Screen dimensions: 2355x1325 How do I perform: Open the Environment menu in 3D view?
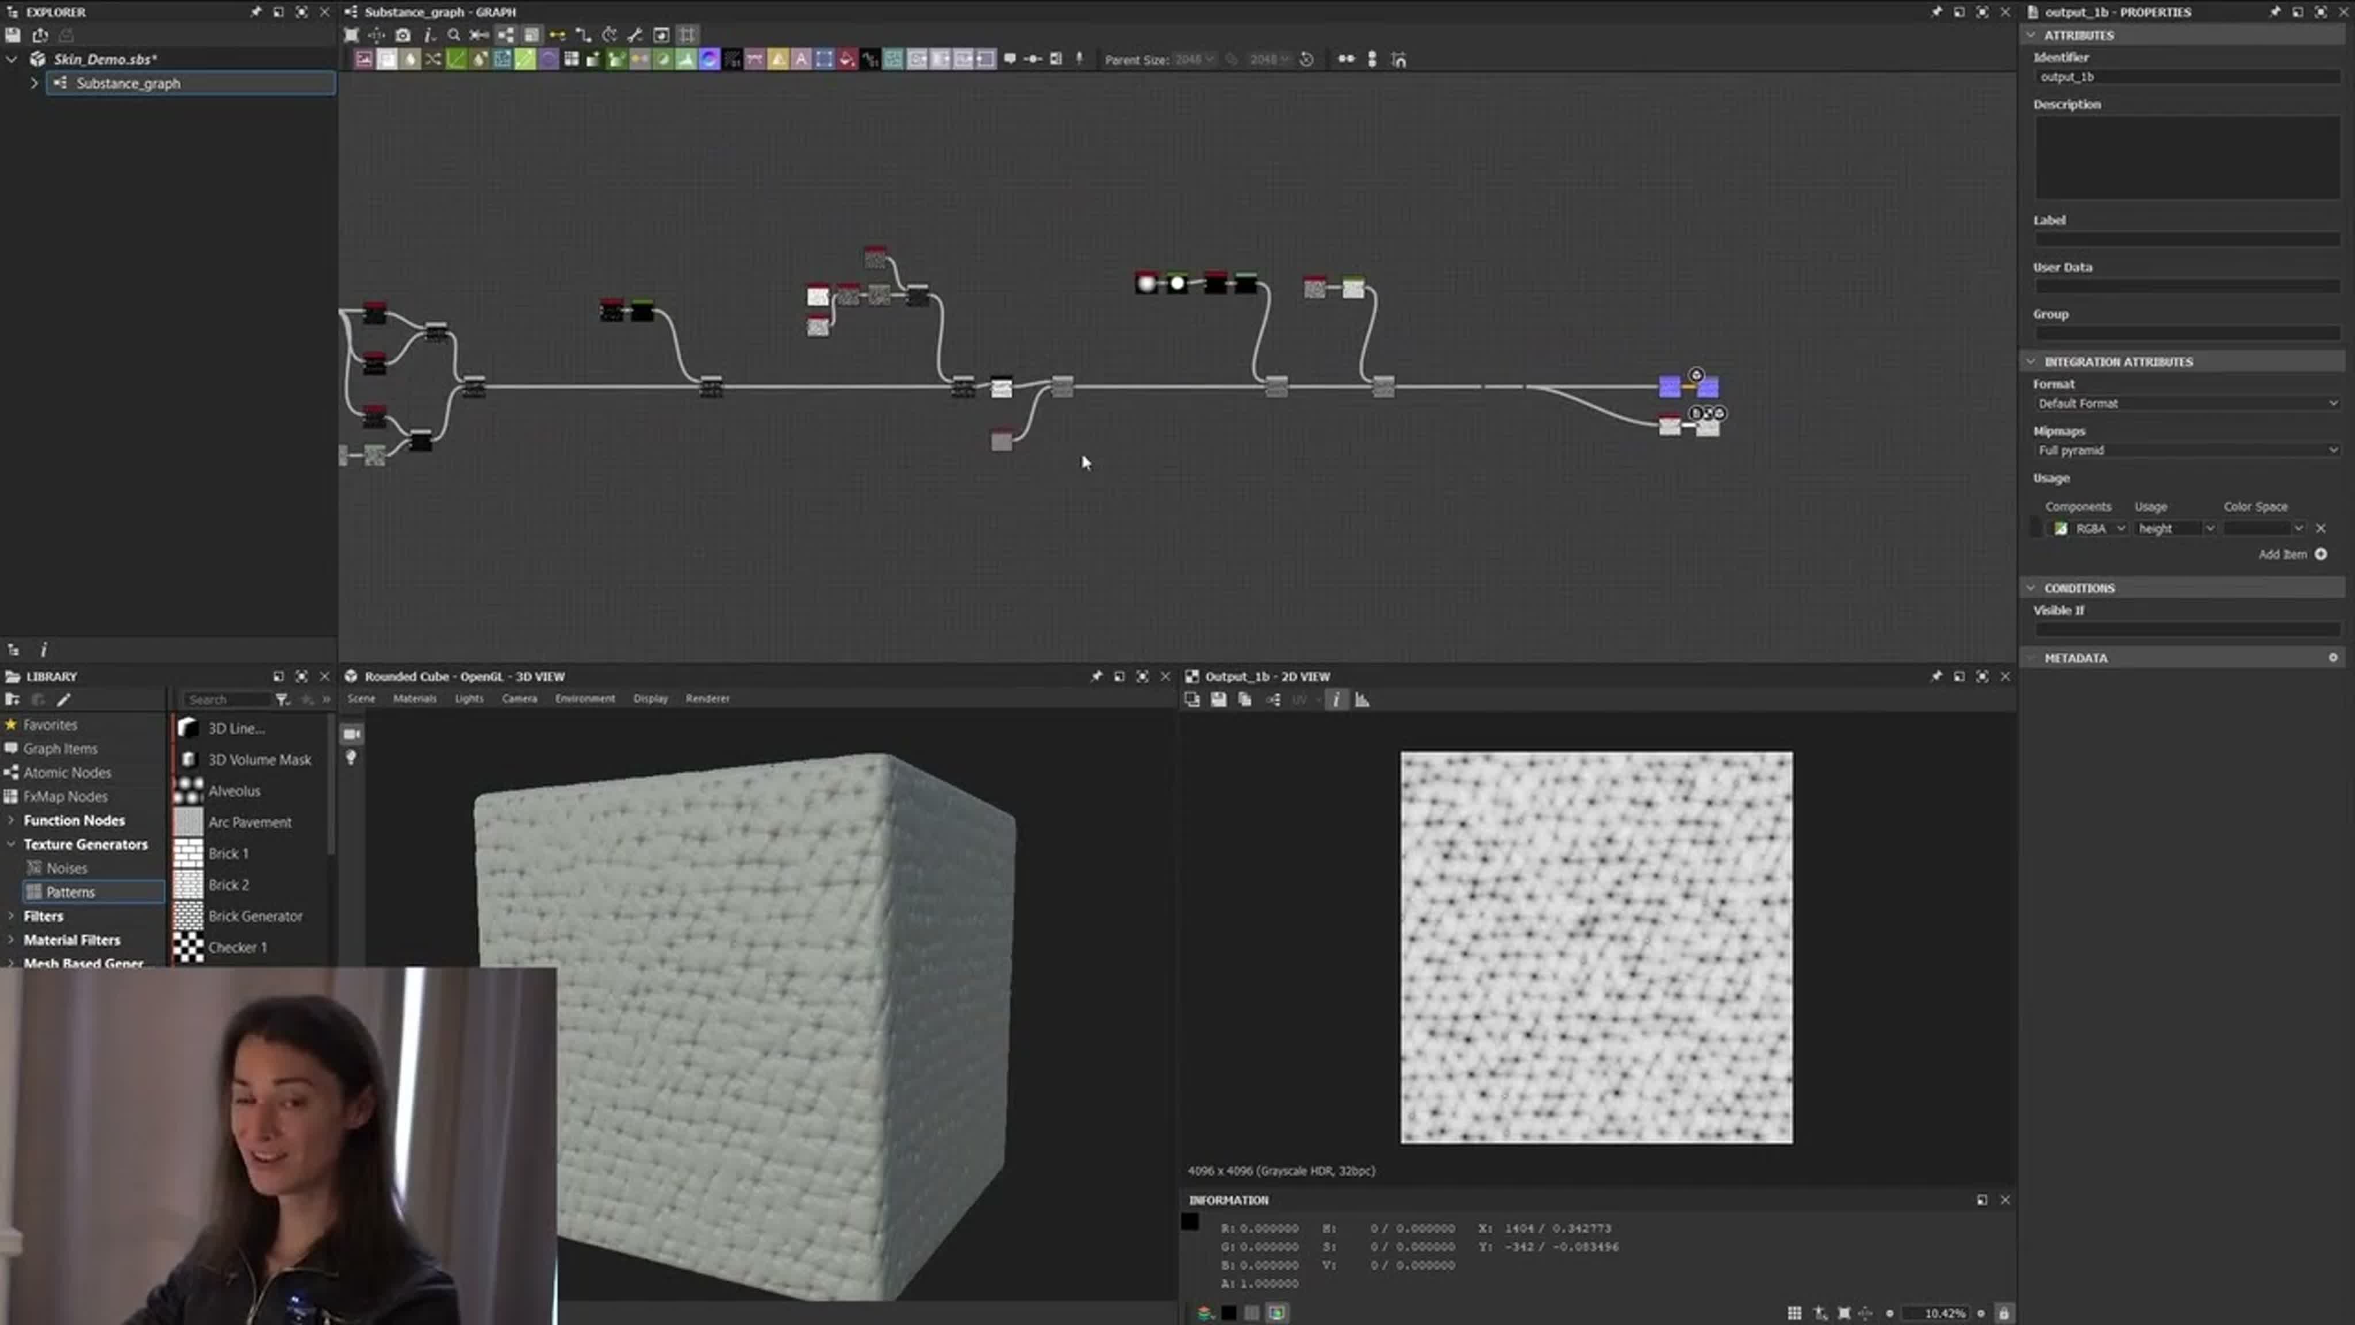[585, 699]
